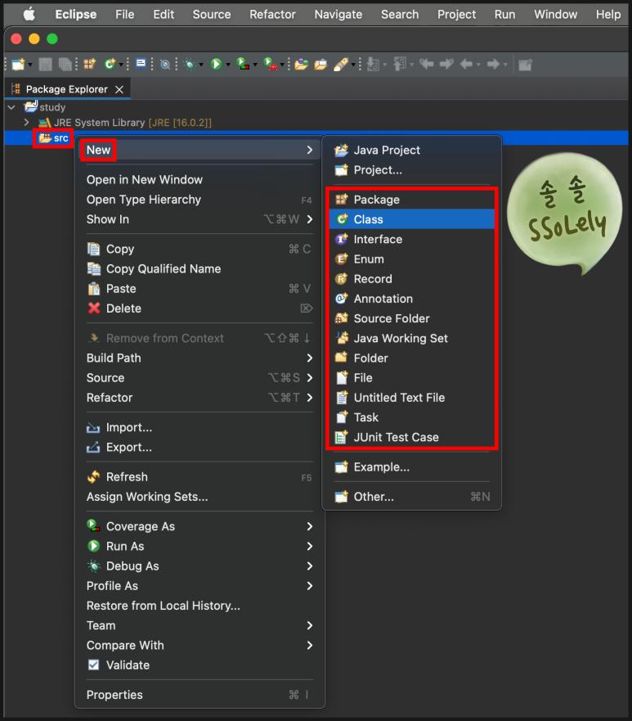Click the New wizard toolbar icon
The height and width of the screenshot is (721, 632).
(x=18, y=65)
